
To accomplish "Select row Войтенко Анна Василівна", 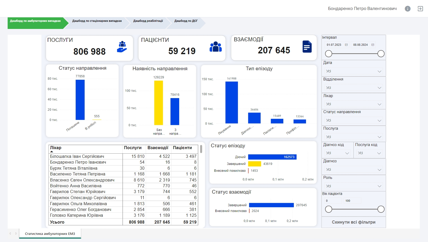I will coord(123,186).
